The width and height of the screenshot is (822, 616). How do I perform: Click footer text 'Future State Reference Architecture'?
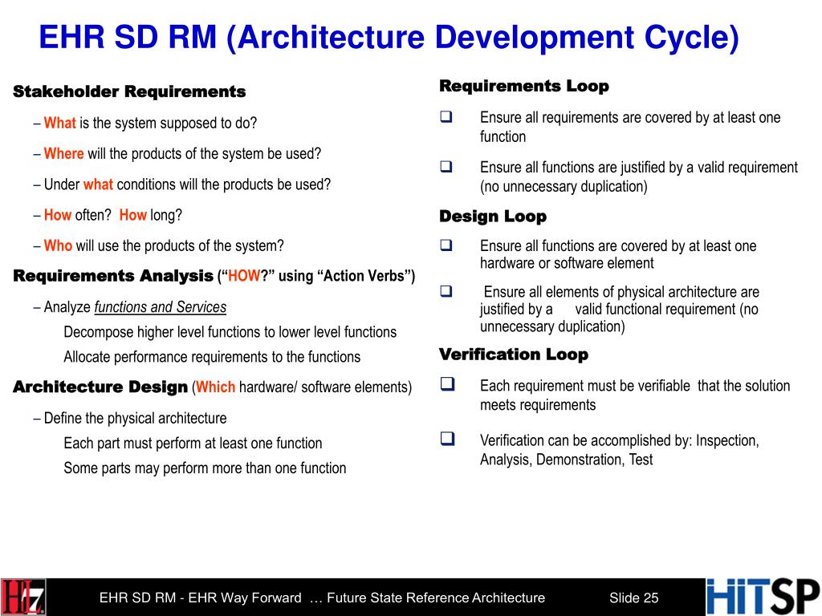pos(436,598)
